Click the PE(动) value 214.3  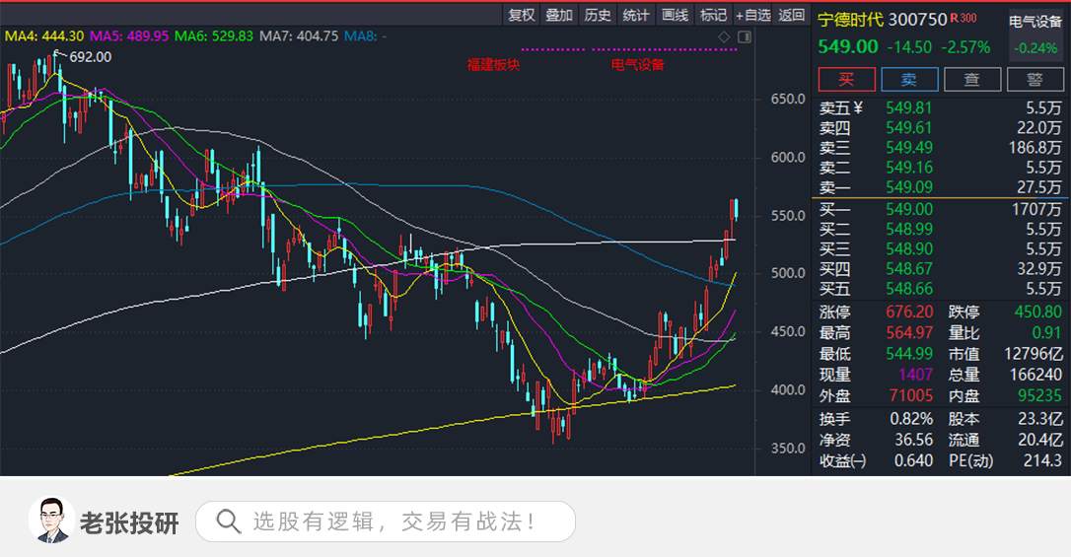coord(1042,460)
